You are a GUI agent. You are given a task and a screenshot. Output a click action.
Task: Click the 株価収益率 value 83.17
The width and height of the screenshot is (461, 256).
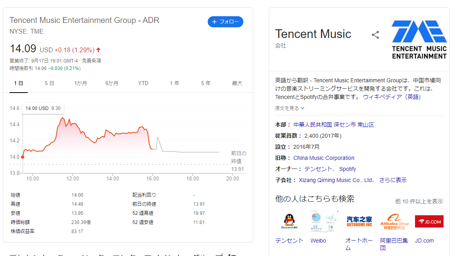pyautogui.click(x=77, y=231)
